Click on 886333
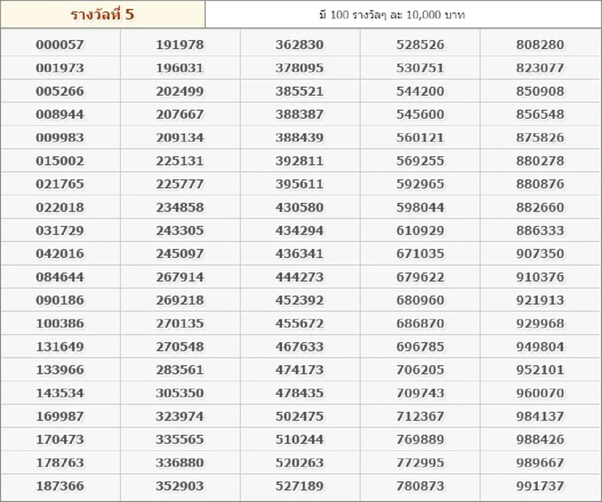 coord(540,230)
